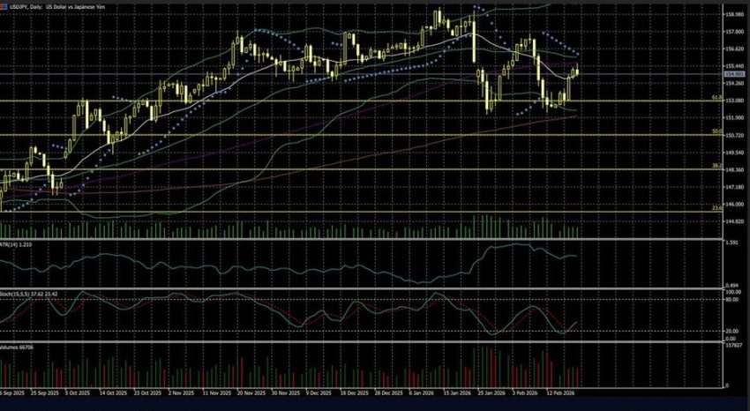This screenshot has width=750, height=411.
Task: Select the Stoch(15,5,5) indicator label
Action: coord(29,293)
